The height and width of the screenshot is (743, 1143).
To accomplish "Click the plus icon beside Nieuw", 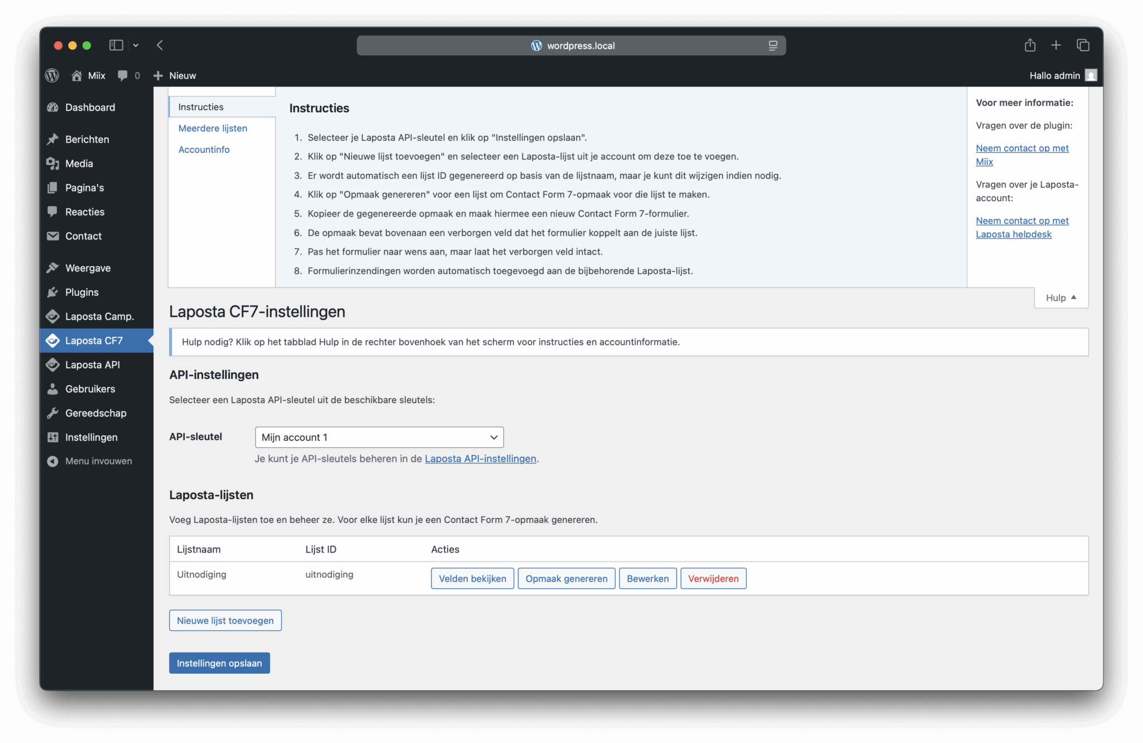I will coord(158,75).
